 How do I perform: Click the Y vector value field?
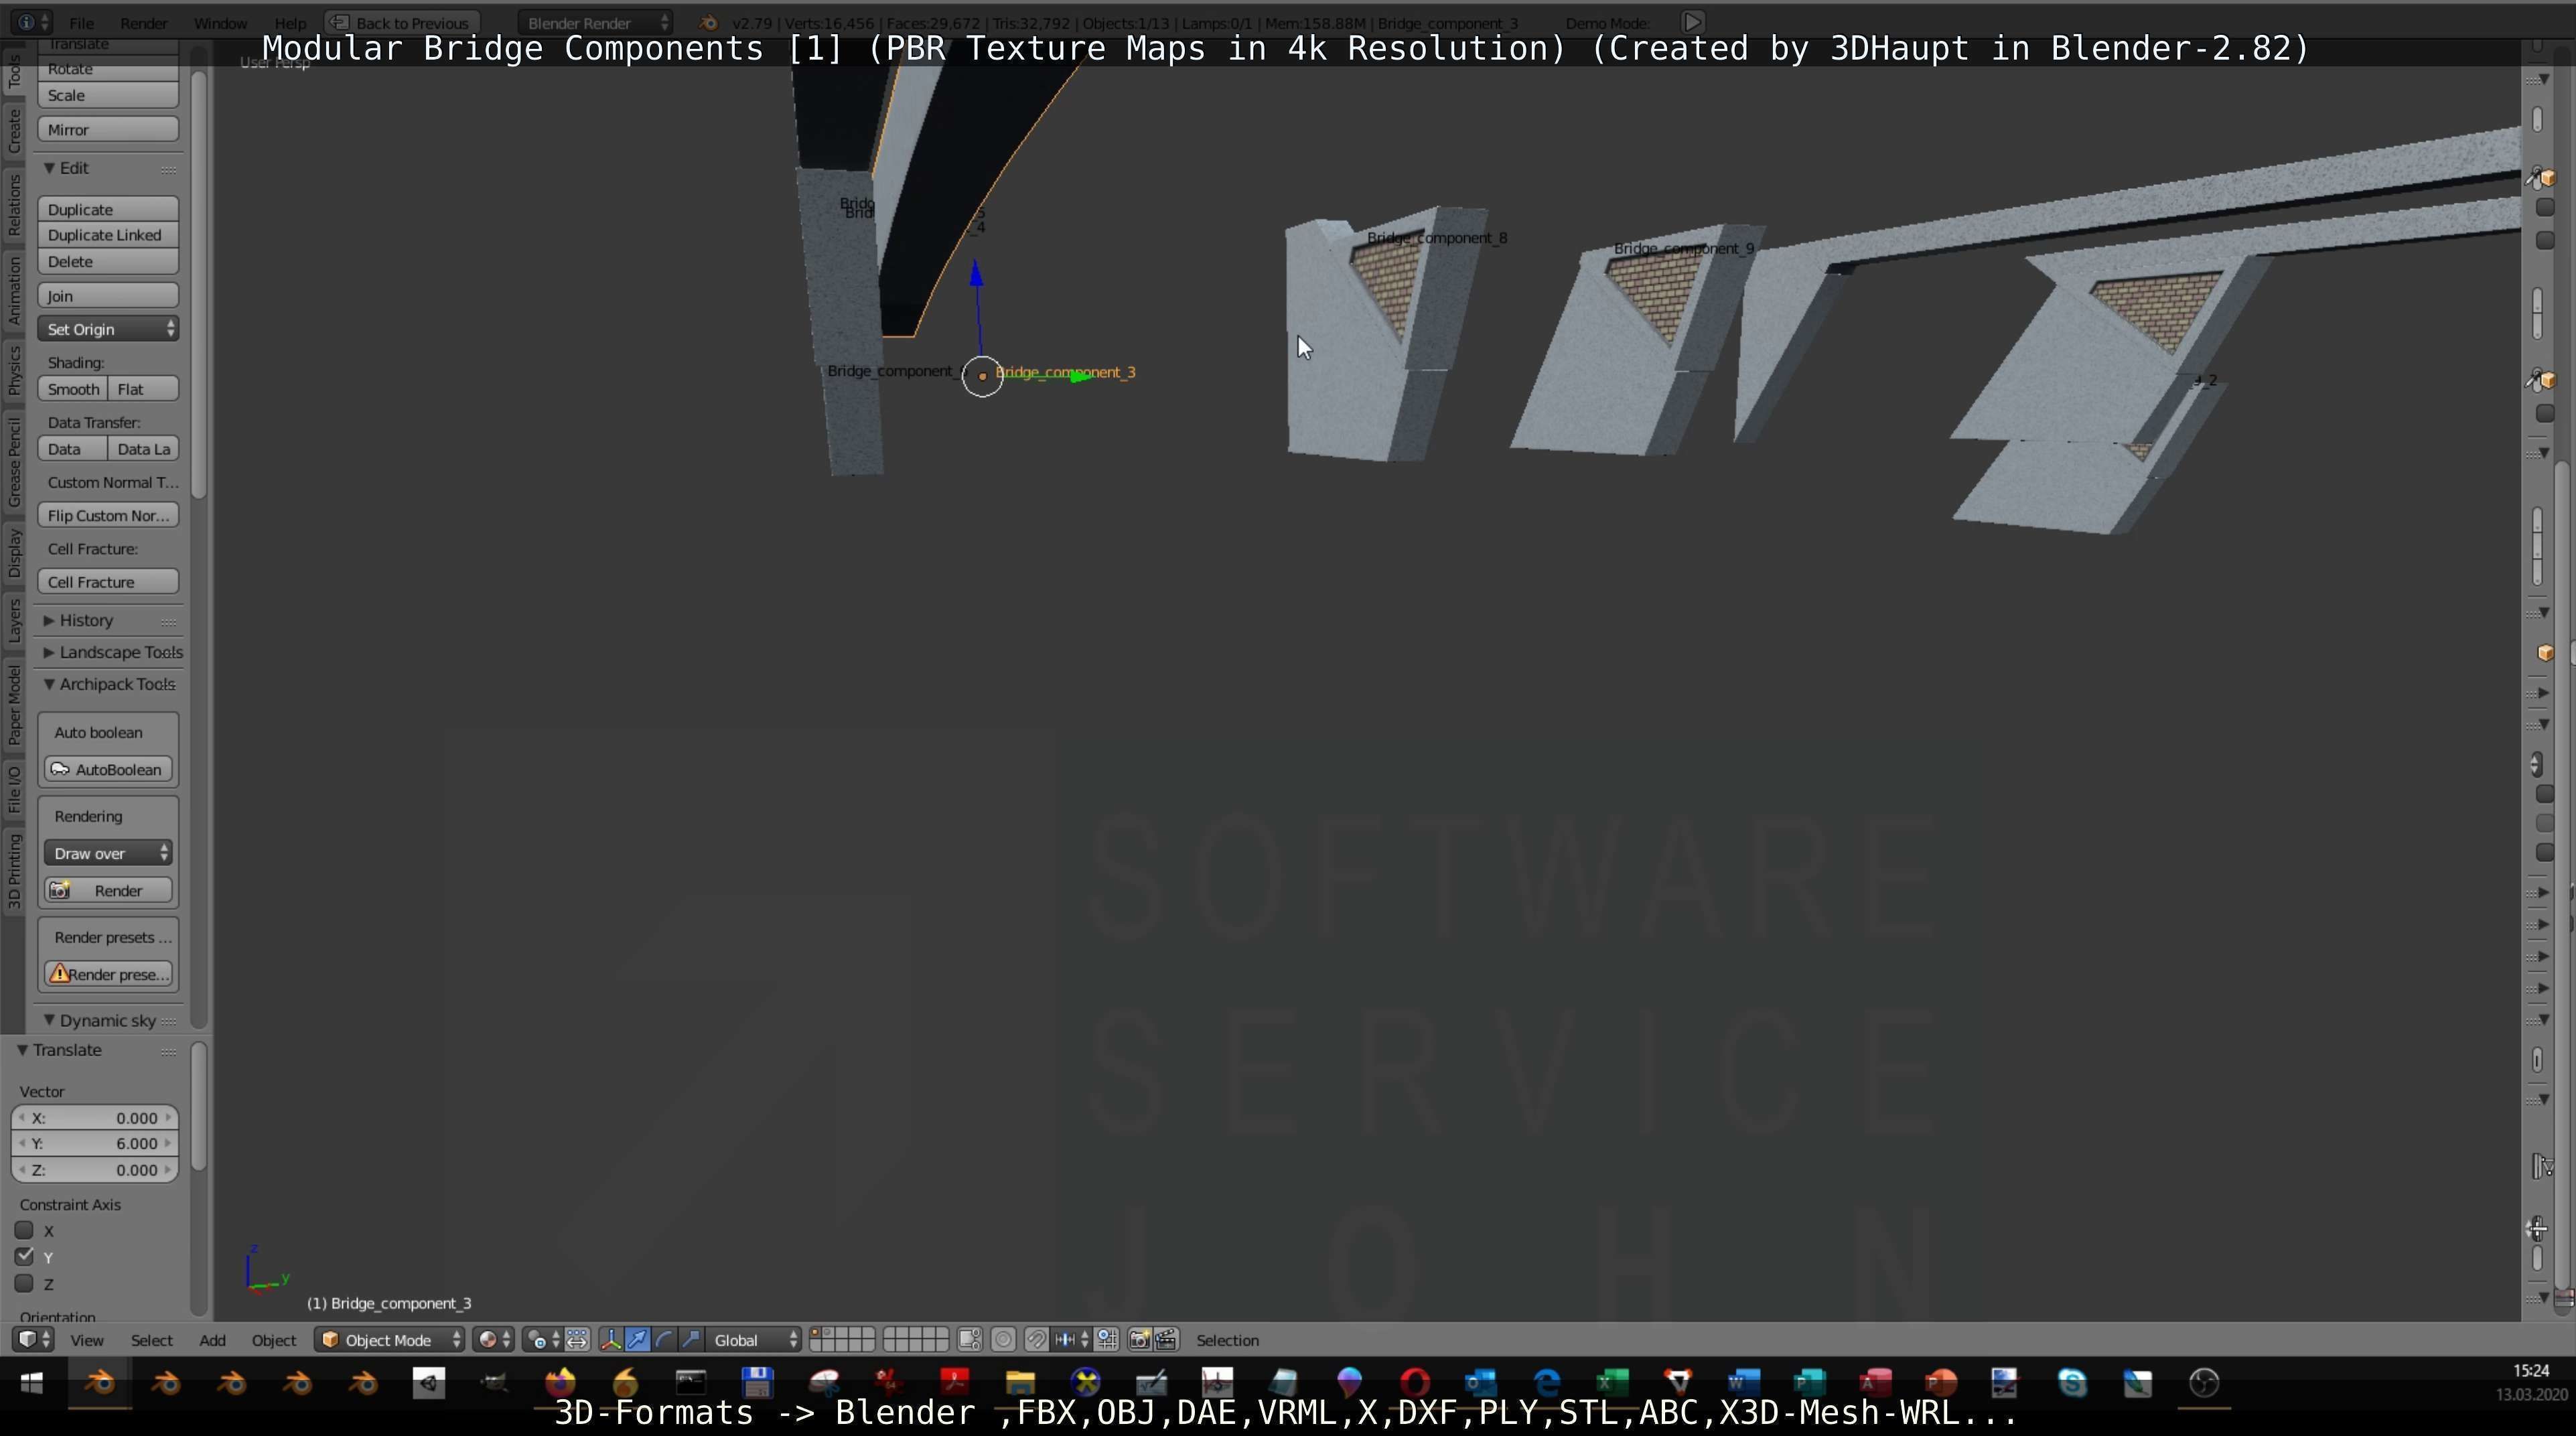pyautogui.click(x=95, y=1143)
